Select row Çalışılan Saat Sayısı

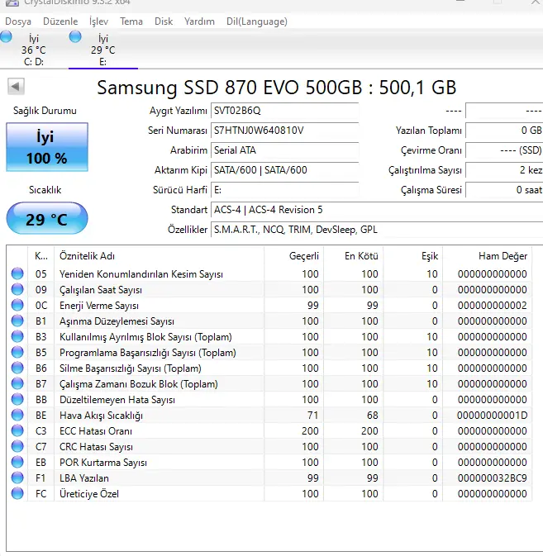269,290
